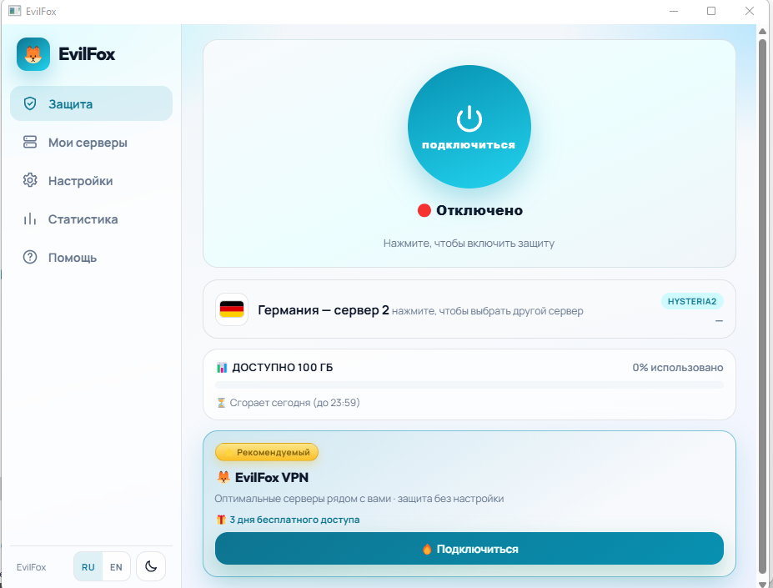Toggle dark mode with the moon button
The height and width of the screenshot is (588, 773).
click(x=151, y=566)
